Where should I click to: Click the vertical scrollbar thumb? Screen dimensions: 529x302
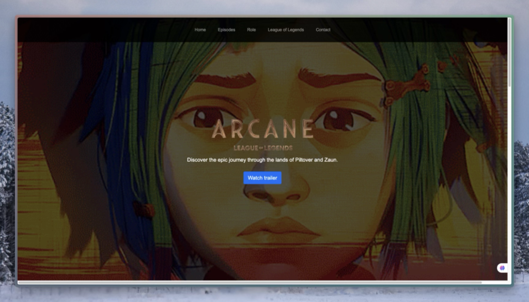click(x=509, y=52)
